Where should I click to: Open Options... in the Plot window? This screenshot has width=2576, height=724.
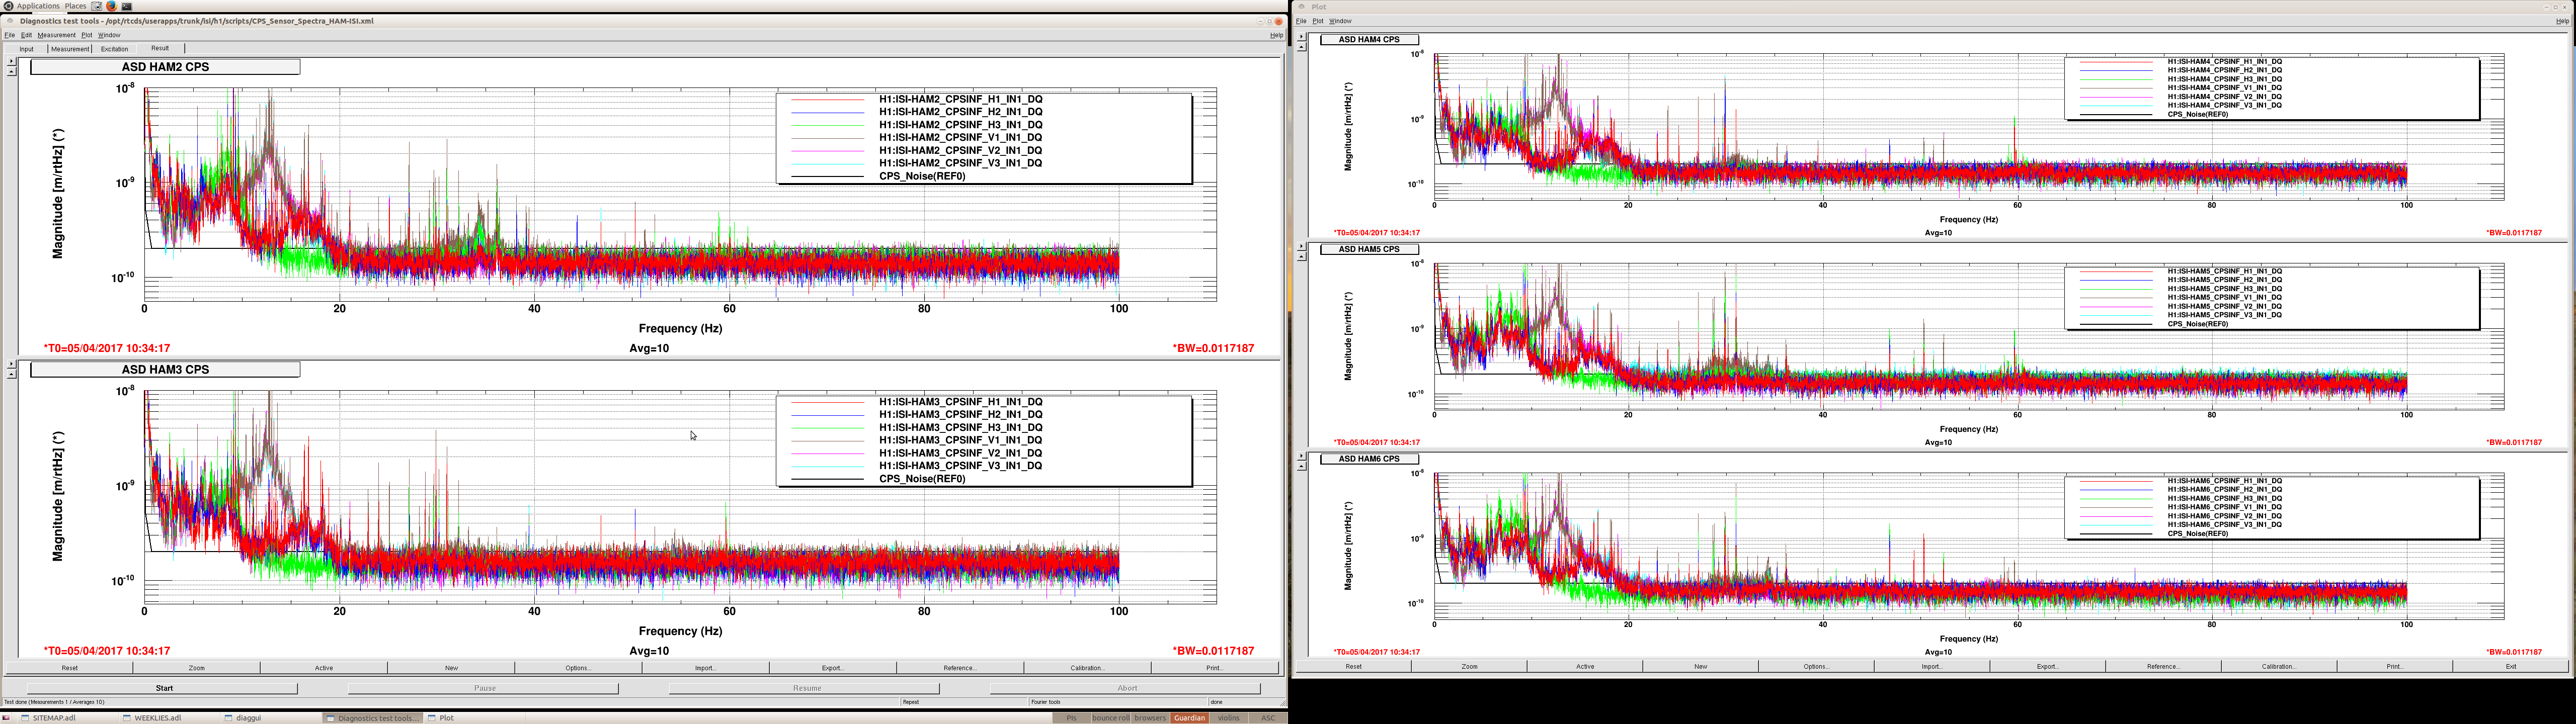tap(1816, 666)
